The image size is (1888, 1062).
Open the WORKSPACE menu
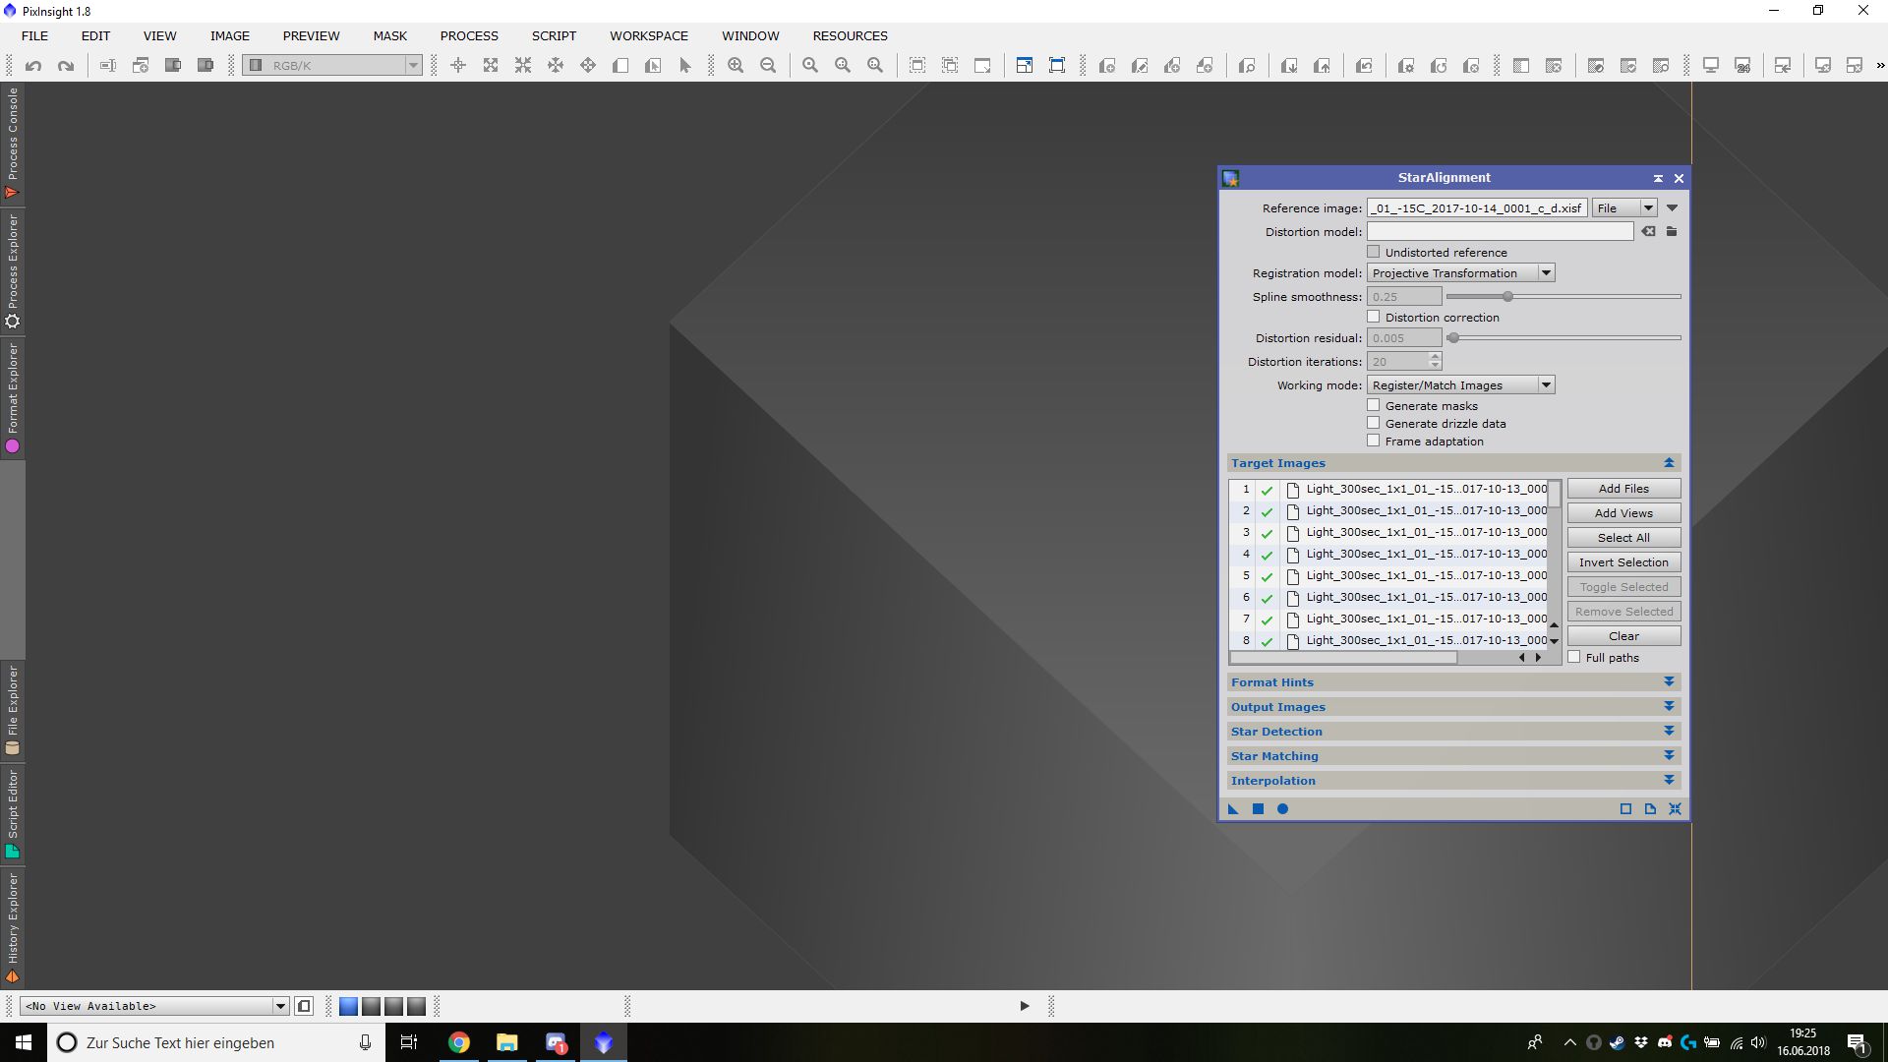coord(649,35)
